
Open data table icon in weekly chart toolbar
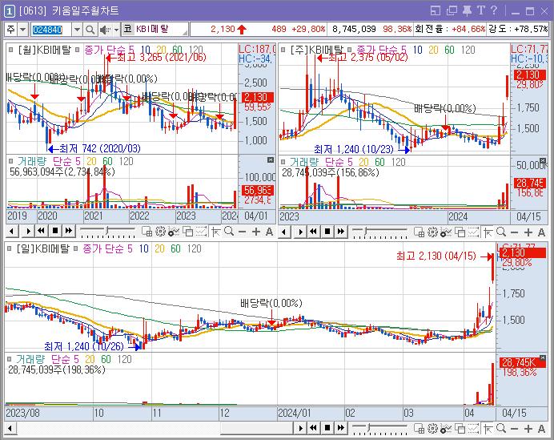419,232
